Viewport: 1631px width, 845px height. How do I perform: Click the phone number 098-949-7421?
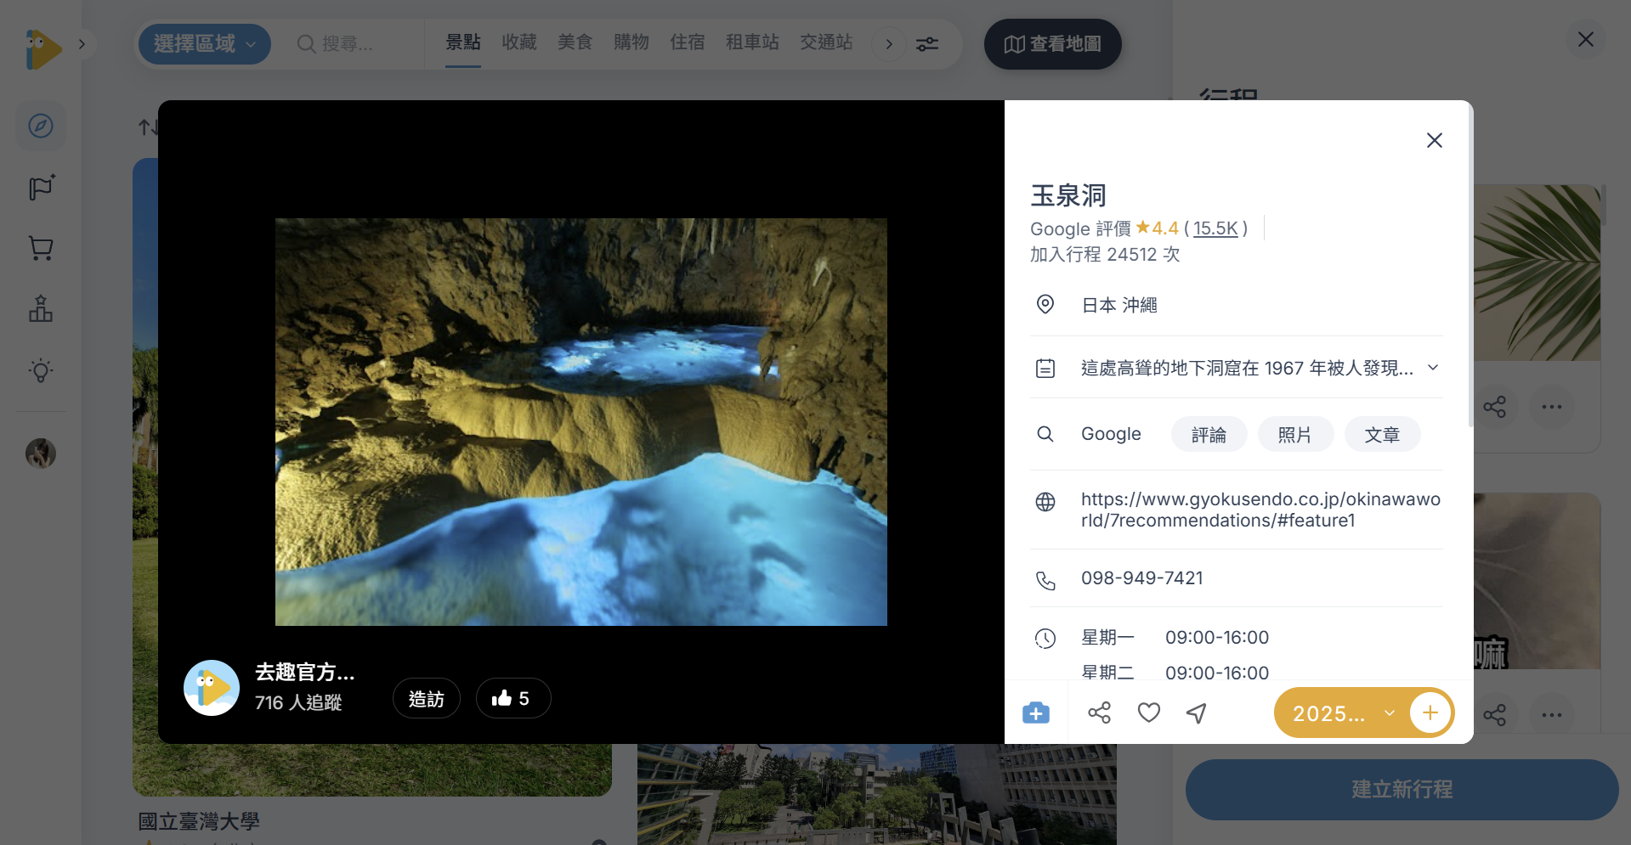tap(1142, 578)
